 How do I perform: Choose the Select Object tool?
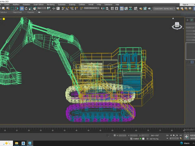[x=4, y=9]
